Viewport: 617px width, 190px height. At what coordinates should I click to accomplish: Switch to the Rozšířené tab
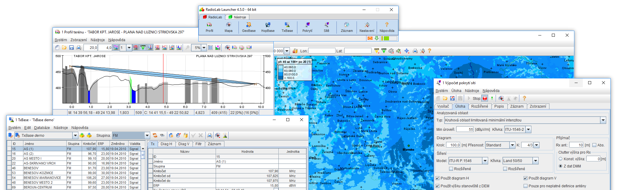pos(479,106)
